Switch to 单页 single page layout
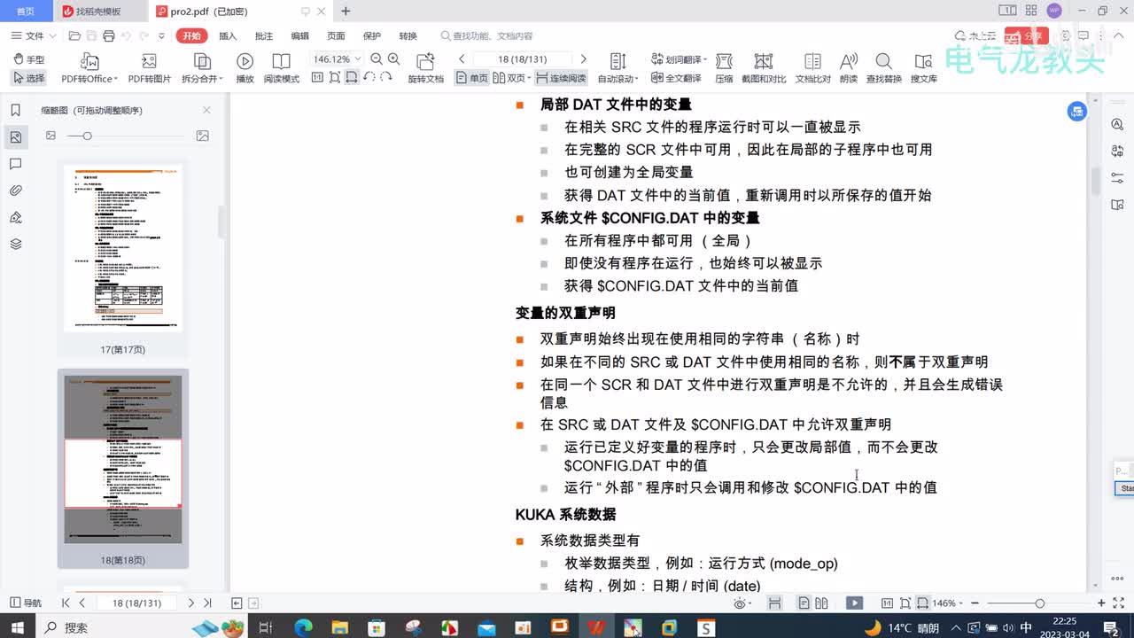This screenshot has width=1134, height=638. tap(472, 78)
